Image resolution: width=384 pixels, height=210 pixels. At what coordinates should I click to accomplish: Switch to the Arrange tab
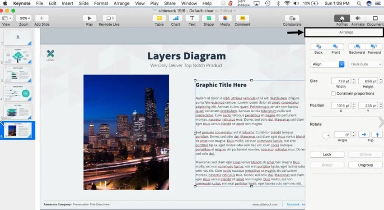click(x=346, y=32)
